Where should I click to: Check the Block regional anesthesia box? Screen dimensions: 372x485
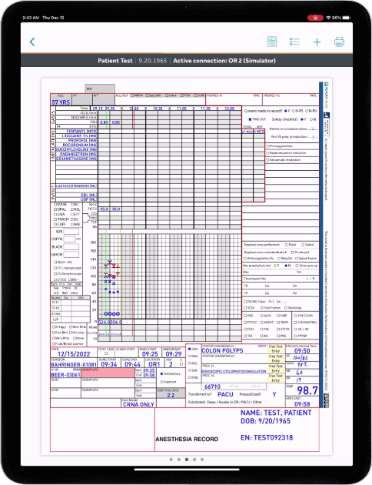[287, 245]
